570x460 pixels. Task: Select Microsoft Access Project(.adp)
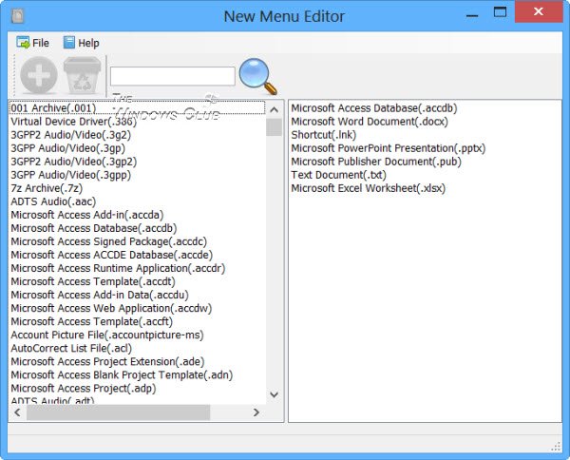coord(84,389)
